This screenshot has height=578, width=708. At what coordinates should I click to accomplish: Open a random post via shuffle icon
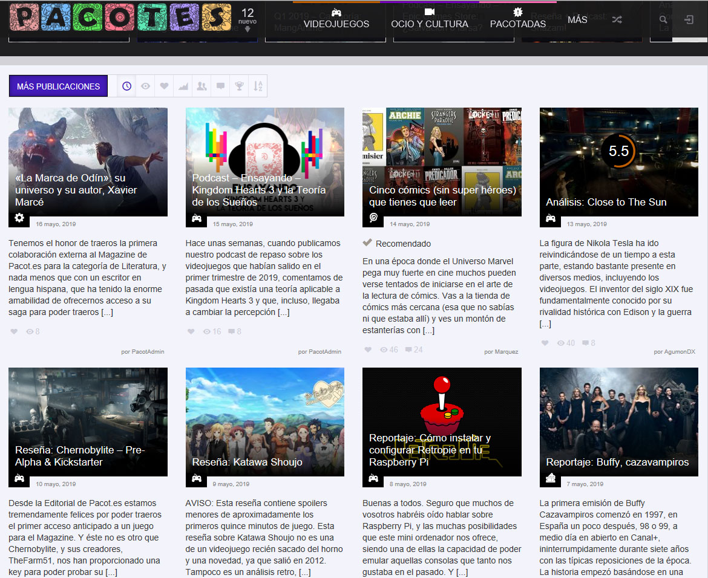coord(617,19)
